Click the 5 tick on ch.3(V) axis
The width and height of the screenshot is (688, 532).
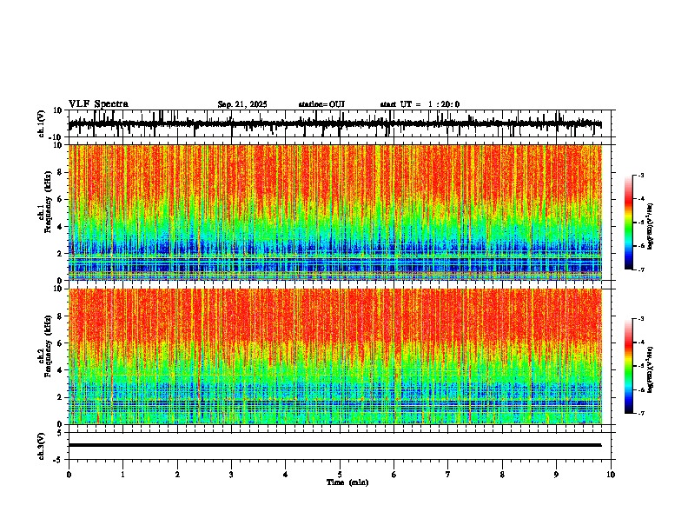(x=61, y=433)
